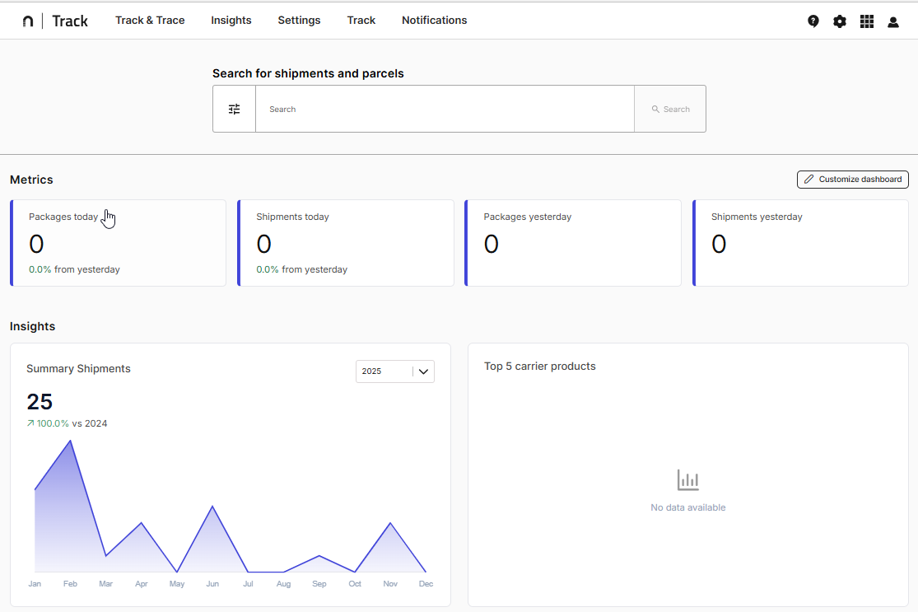
Task: Click the bar chart no-data icon
Action: pos(687,480)
